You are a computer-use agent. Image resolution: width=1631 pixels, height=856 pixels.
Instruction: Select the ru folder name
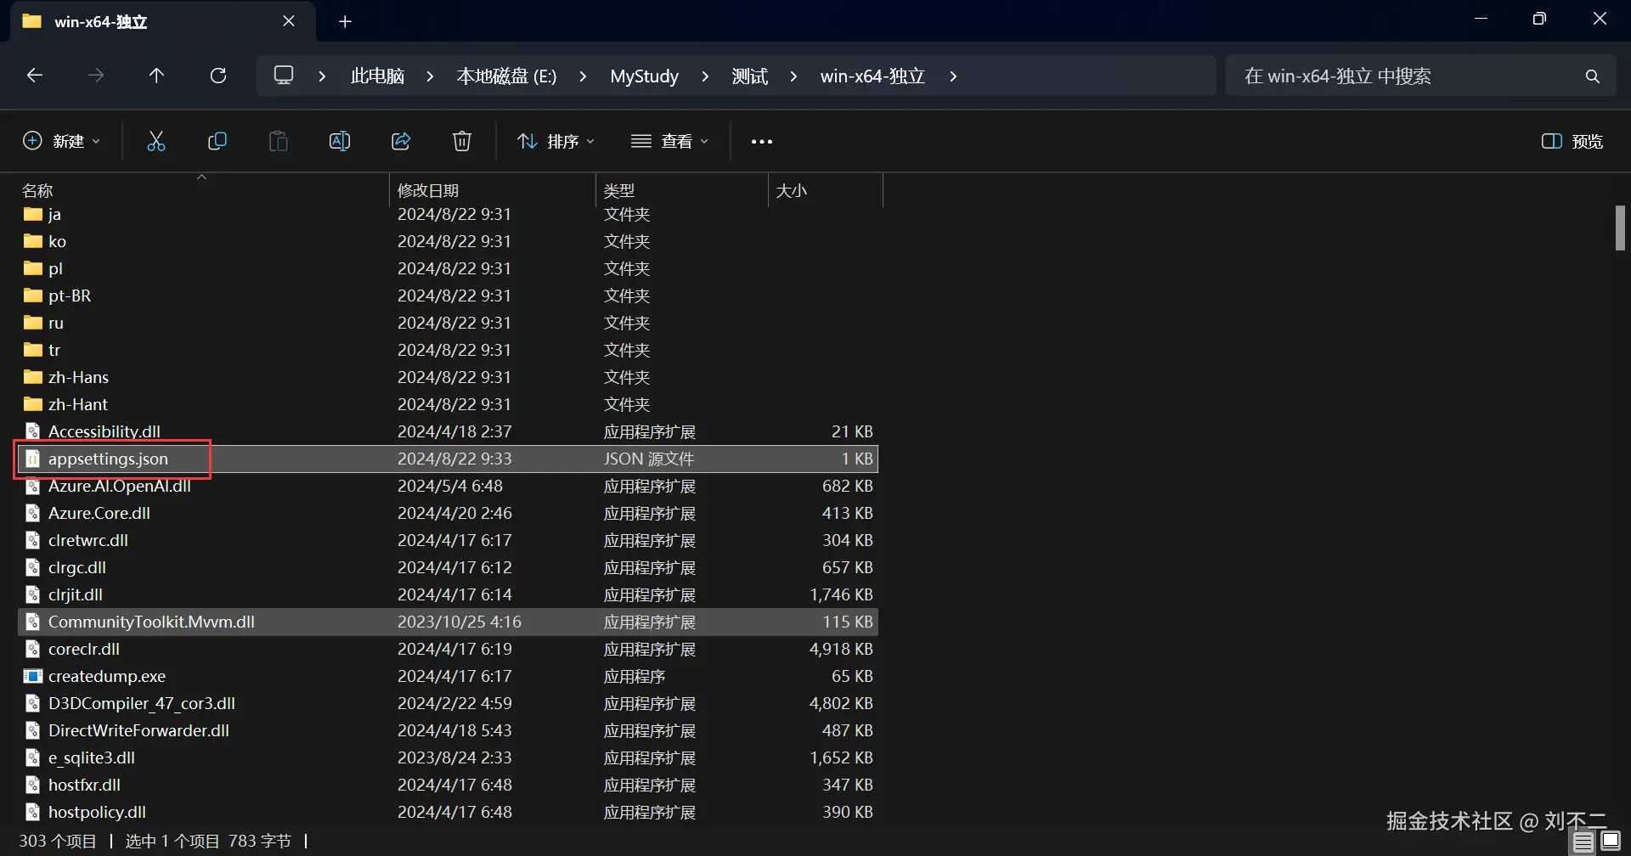(56, 323)
